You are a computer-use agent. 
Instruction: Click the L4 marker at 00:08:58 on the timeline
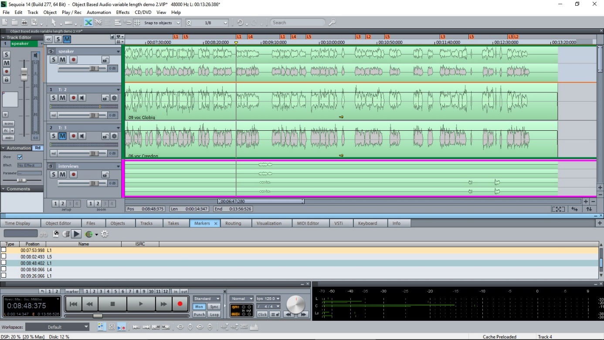251,37
